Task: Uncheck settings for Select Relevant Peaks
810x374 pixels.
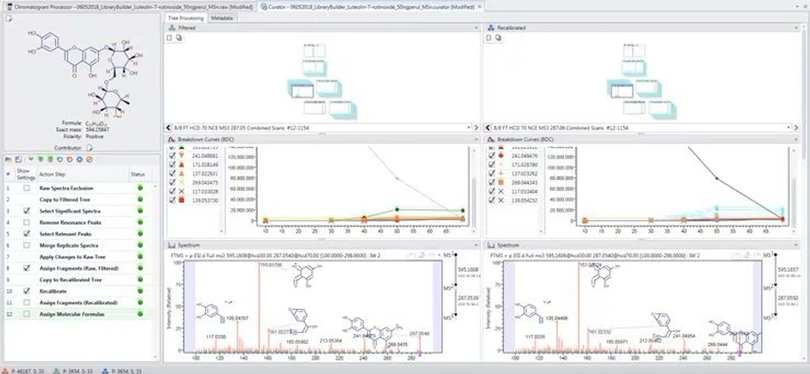Action: (x=26, y=234)
